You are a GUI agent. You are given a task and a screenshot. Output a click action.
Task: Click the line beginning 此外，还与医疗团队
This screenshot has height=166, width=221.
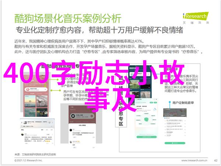109,52
